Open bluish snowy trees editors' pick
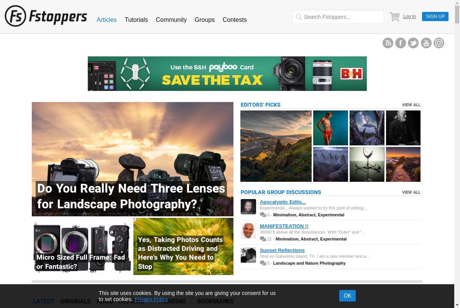This screenshot has height=308, width=460. [330, 164]
